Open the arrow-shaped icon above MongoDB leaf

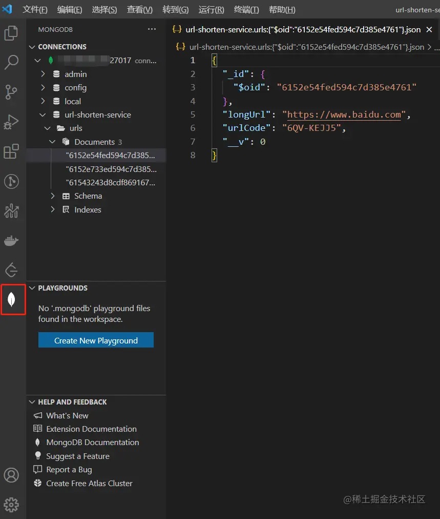point(11,270)
